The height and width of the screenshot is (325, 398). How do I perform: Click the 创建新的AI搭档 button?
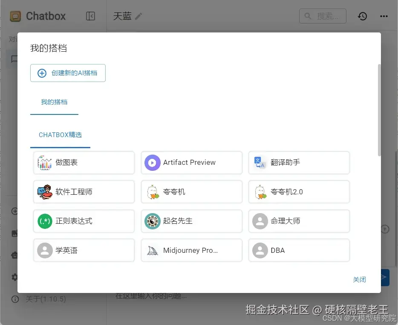(68, 73)
